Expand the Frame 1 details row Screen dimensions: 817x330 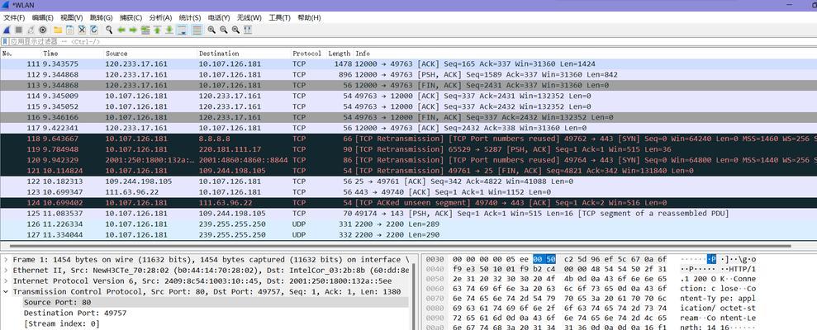pos(6,259)
